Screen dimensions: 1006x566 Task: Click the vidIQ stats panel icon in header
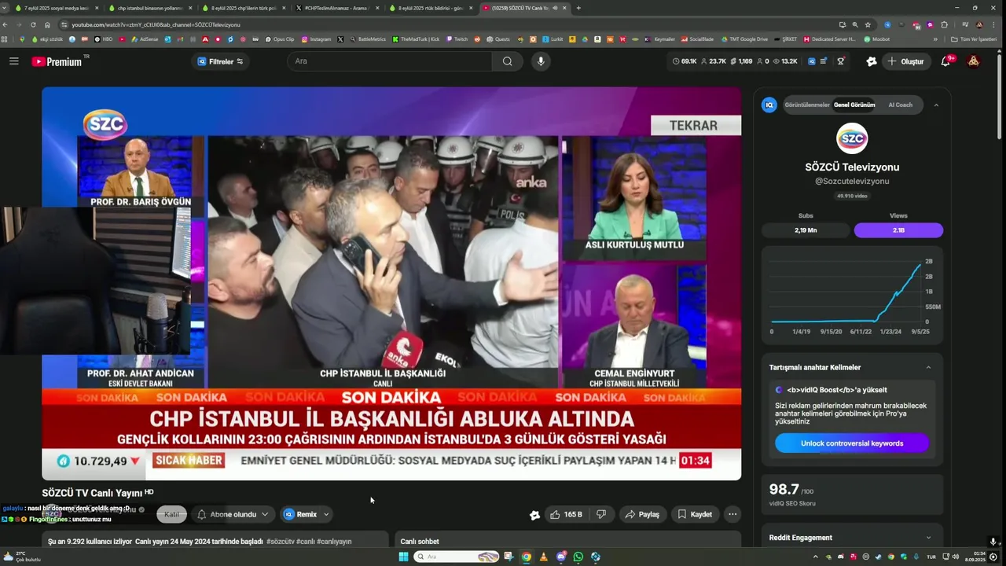tap(812, 61)
